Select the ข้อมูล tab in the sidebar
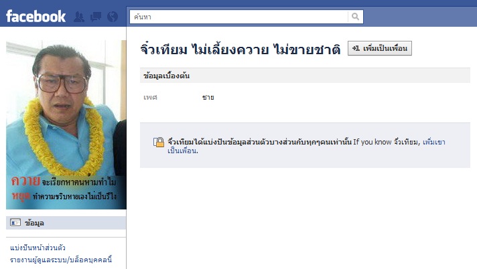This screenshot has width=477, height=269. (x=66, y=223)
